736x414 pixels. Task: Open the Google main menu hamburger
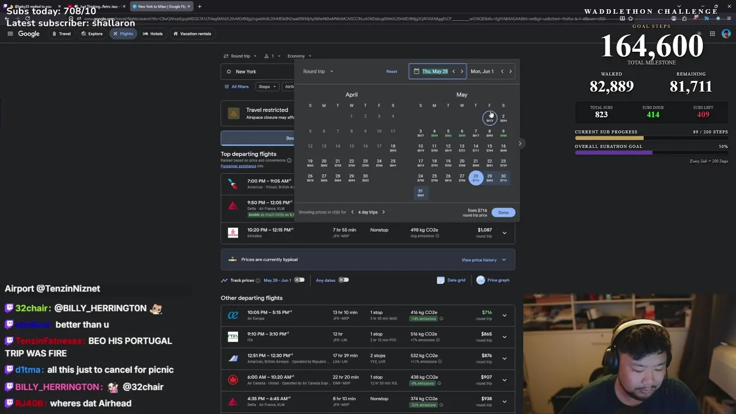[10, 33]
